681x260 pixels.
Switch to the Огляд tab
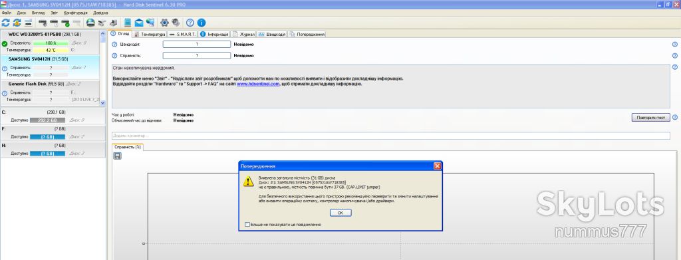pos(120,34)
